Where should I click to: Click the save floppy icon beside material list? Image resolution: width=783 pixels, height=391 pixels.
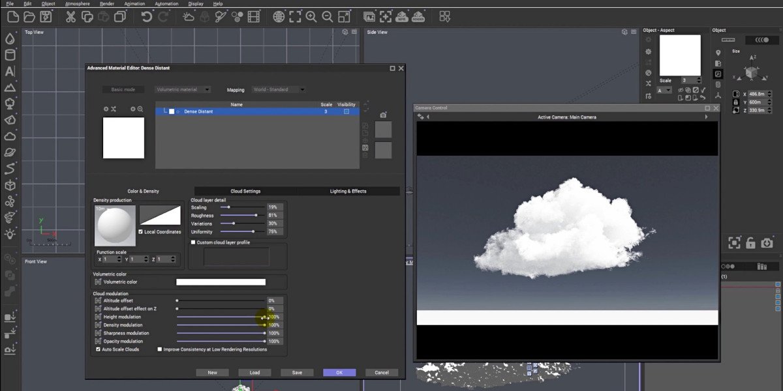(365, 148)
